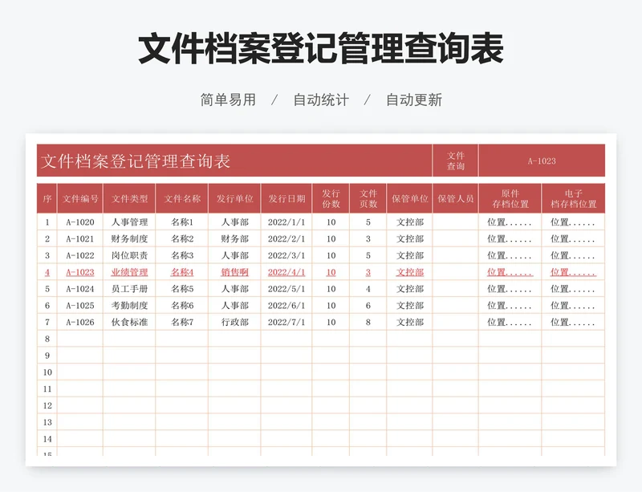Click the 名称2 file name cell
This screenshot has height=492, width=642.
pos(182,239)
